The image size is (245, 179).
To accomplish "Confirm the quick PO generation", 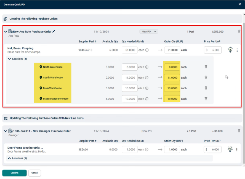I will 14,173.
